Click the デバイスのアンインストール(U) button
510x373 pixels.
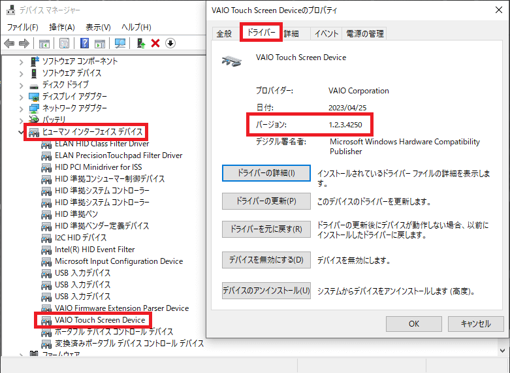266,290
